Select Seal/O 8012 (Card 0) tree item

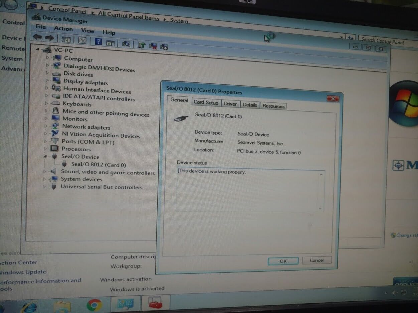[98, 165]
